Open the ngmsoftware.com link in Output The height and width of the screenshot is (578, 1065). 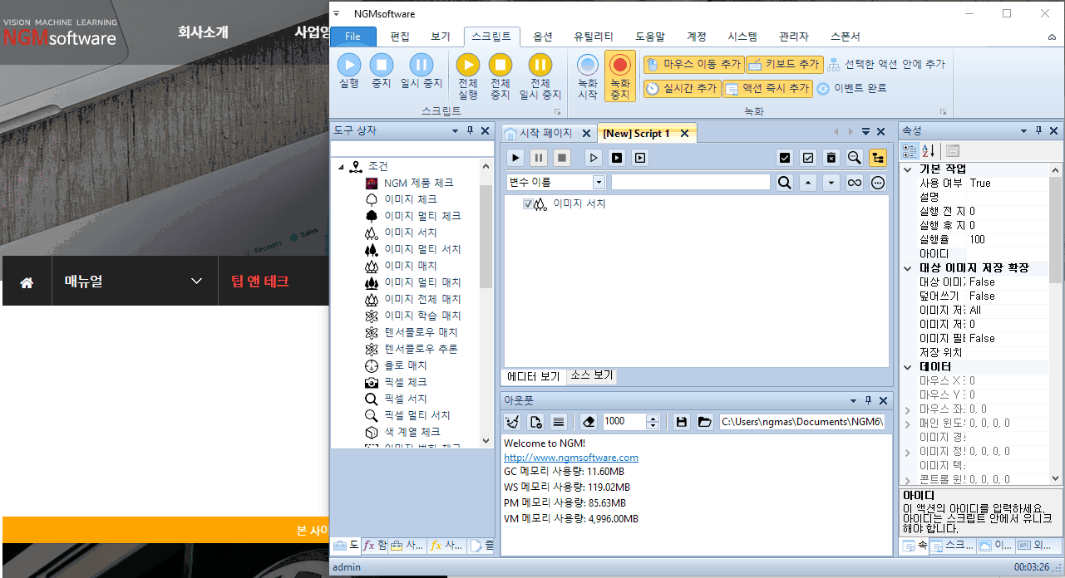(x=571, y=457)
